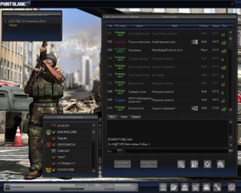Switch to the Все chat tab
241x193 pixels.
(112, 117)
